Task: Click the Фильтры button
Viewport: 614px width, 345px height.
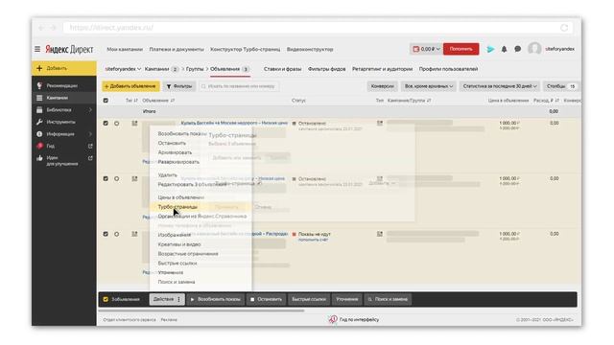Action: pyautogui.click(x=179, y=86)
